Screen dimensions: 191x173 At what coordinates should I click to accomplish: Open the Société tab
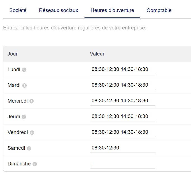point(18,10)
